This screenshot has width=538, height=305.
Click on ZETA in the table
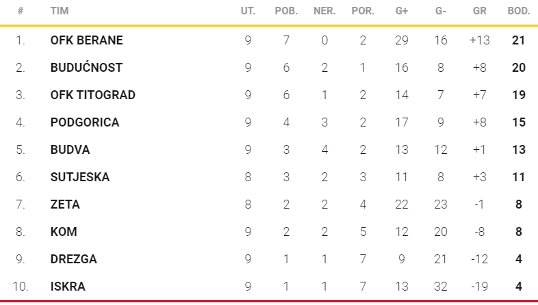[65, 204]
